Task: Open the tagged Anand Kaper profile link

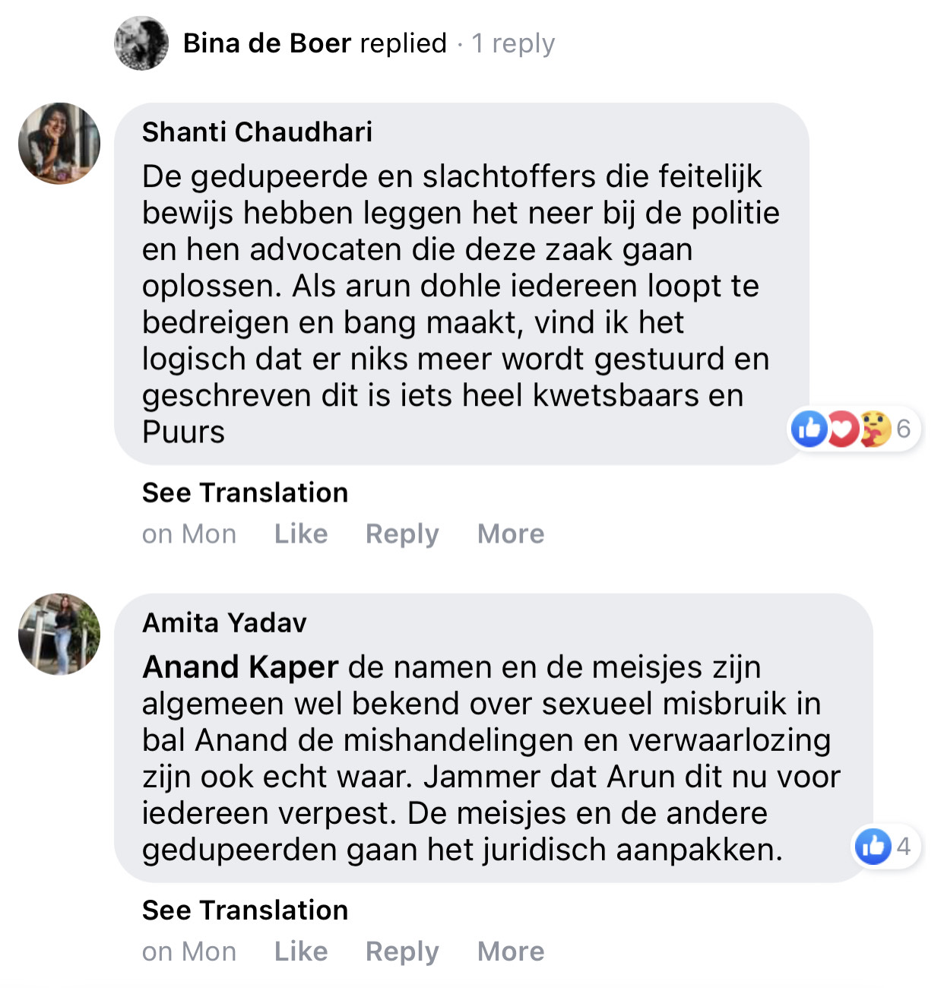Action: click(x=240, y=667)
